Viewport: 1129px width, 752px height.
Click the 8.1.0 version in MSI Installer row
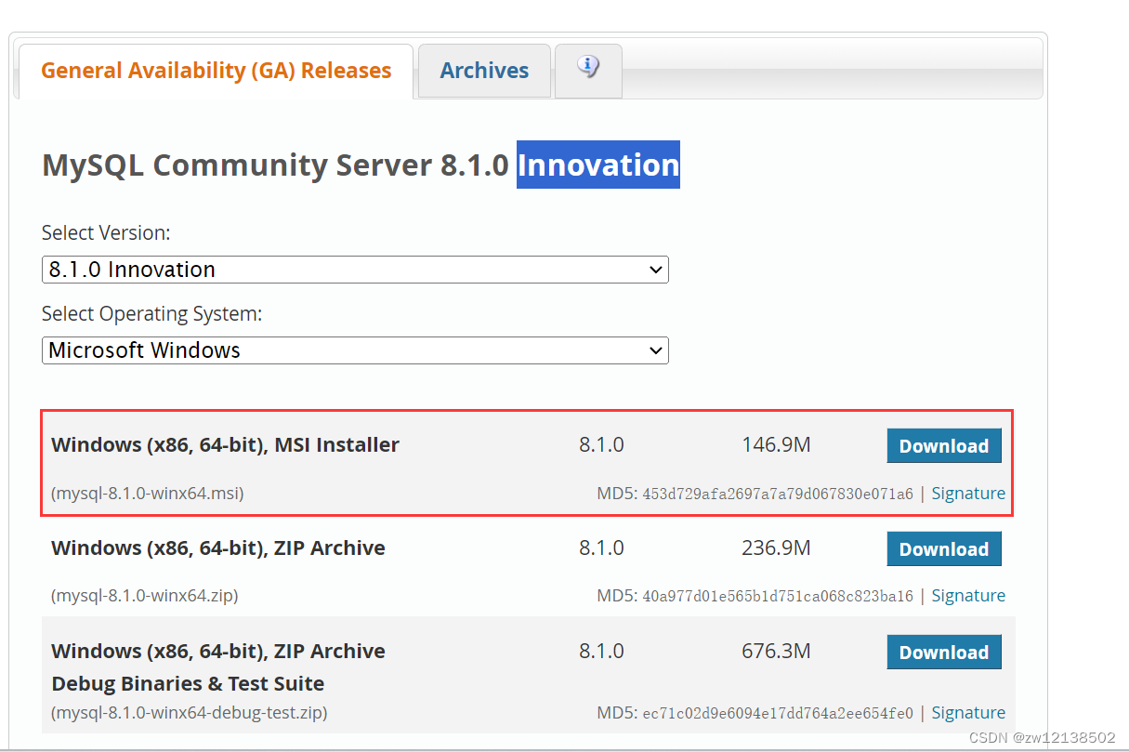click(x=601, y=445)
